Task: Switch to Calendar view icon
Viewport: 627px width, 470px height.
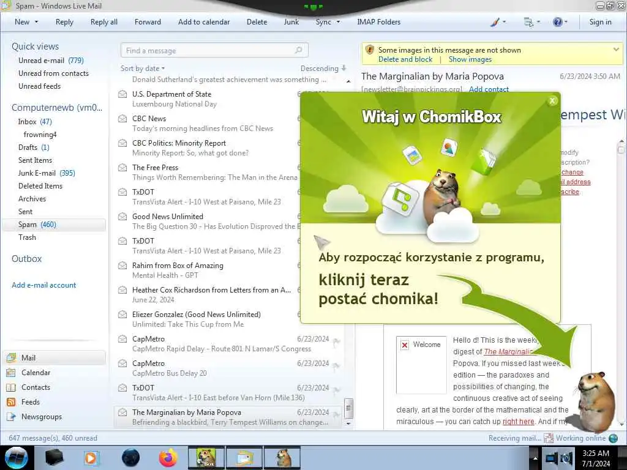Action: click(x=11, y=373)
